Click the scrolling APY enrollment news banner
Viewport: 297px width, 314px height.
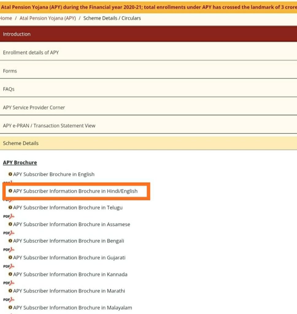(x=148, y=7)
